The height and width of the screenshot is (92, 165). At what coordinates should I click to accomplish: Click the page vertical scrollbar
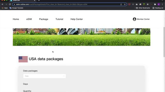164,42
